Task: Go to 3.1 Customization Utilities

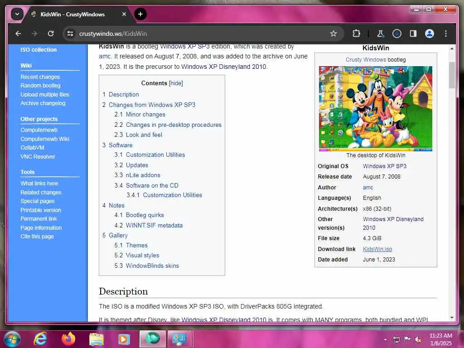Action: click(x=155, y=155)
